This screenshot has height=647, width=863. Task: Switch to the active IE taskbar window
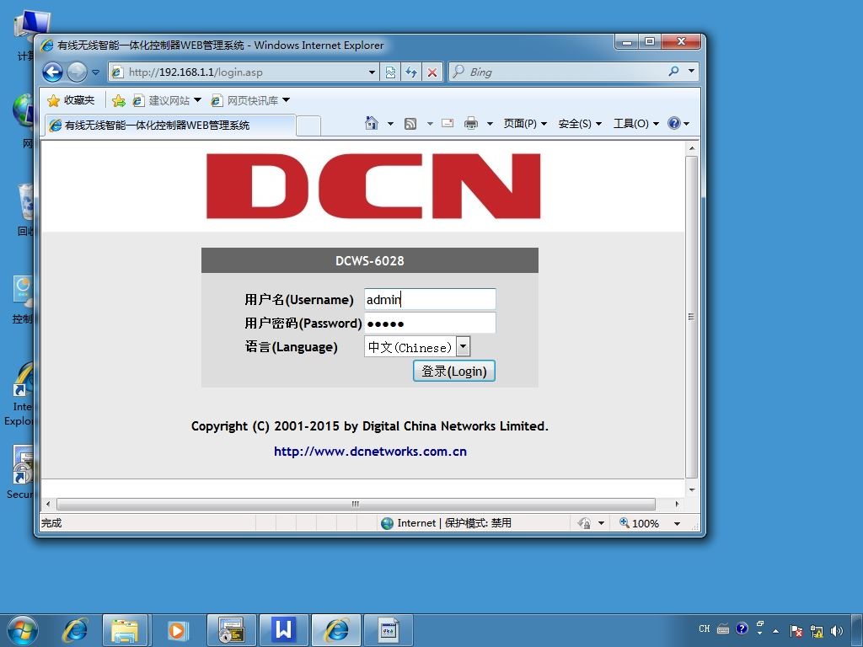pos(335,630)
